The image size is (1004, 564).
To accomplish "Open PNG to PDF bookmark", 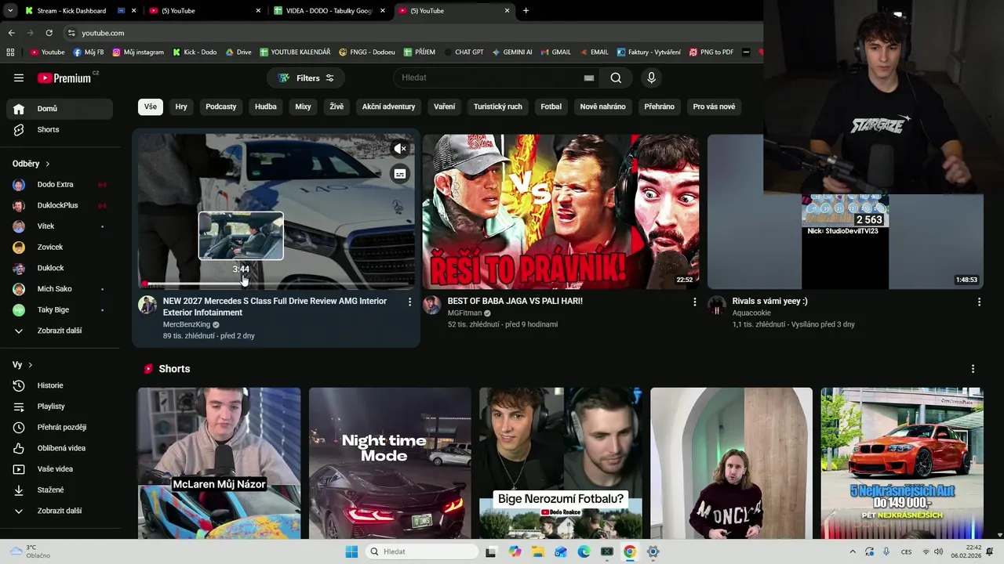I will (711, 52).
